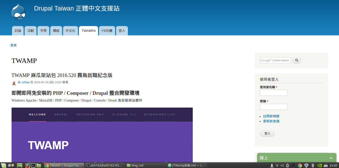339x168 pixels.
Task: Click the 登入 submit button
Action: coord(267,133)
